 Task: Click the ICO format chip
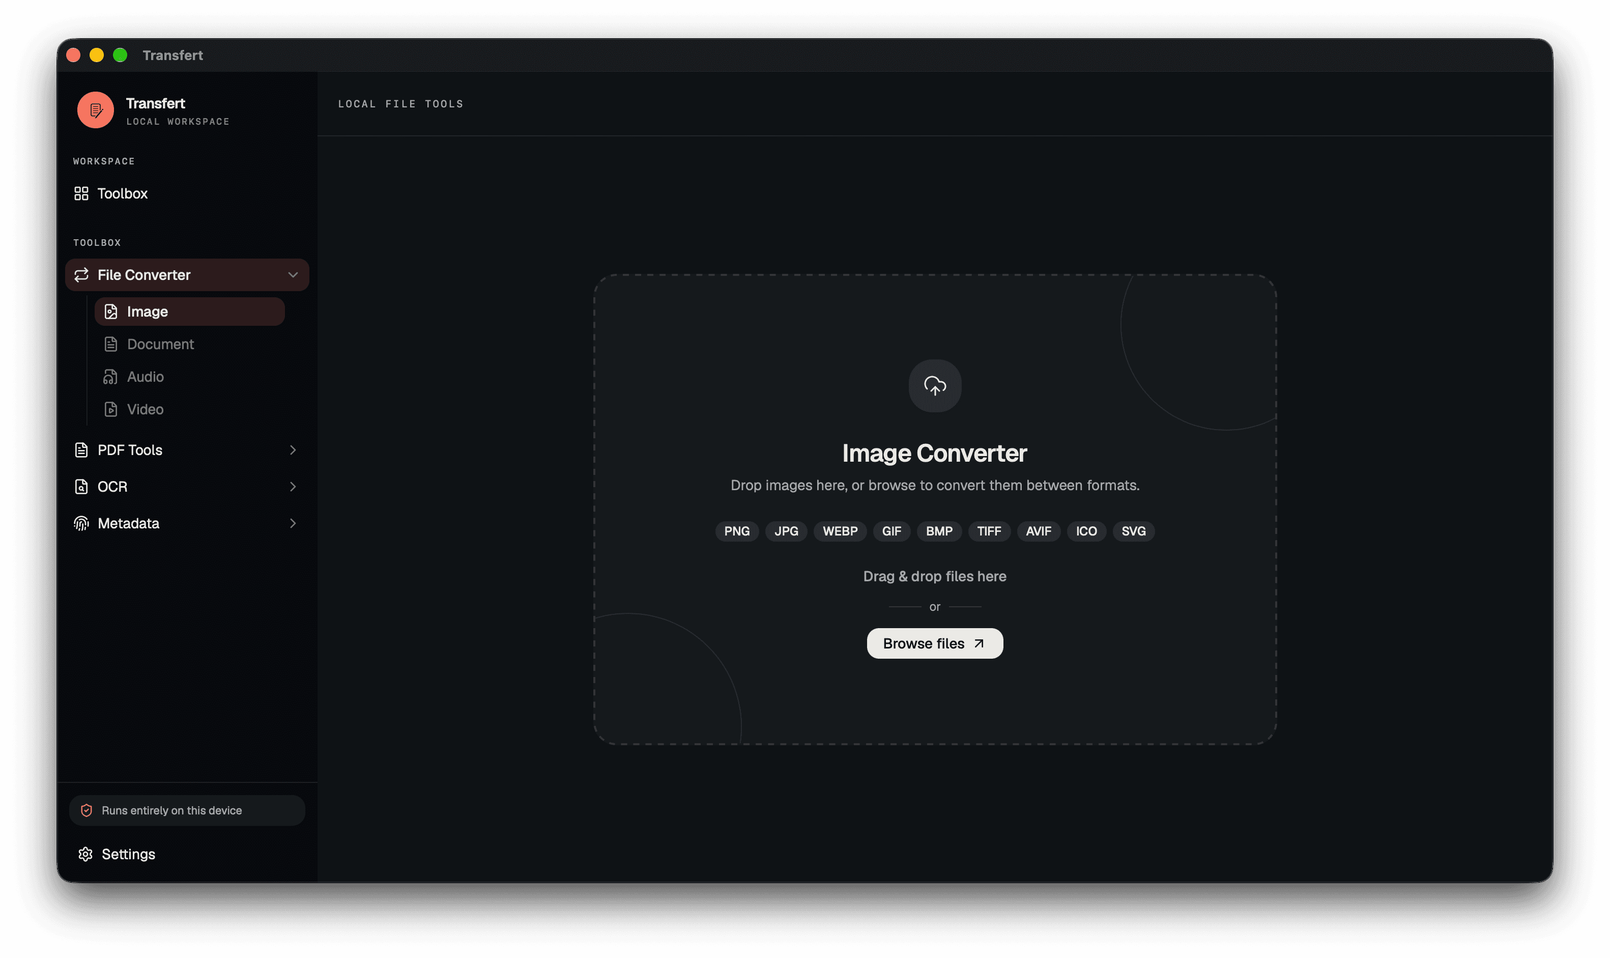(1087, 531)
